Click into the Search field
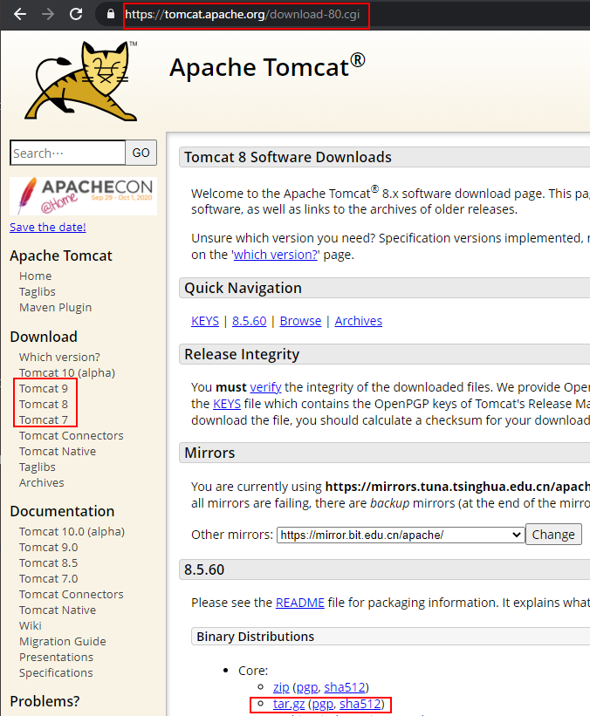The height and width of the screenshot is (716, 590). [x=67, y=153]
